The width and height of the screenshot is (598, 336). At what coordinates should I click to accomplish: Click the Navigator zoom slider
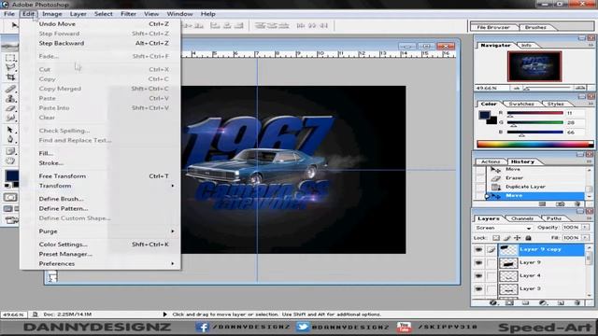click(548, 88)
